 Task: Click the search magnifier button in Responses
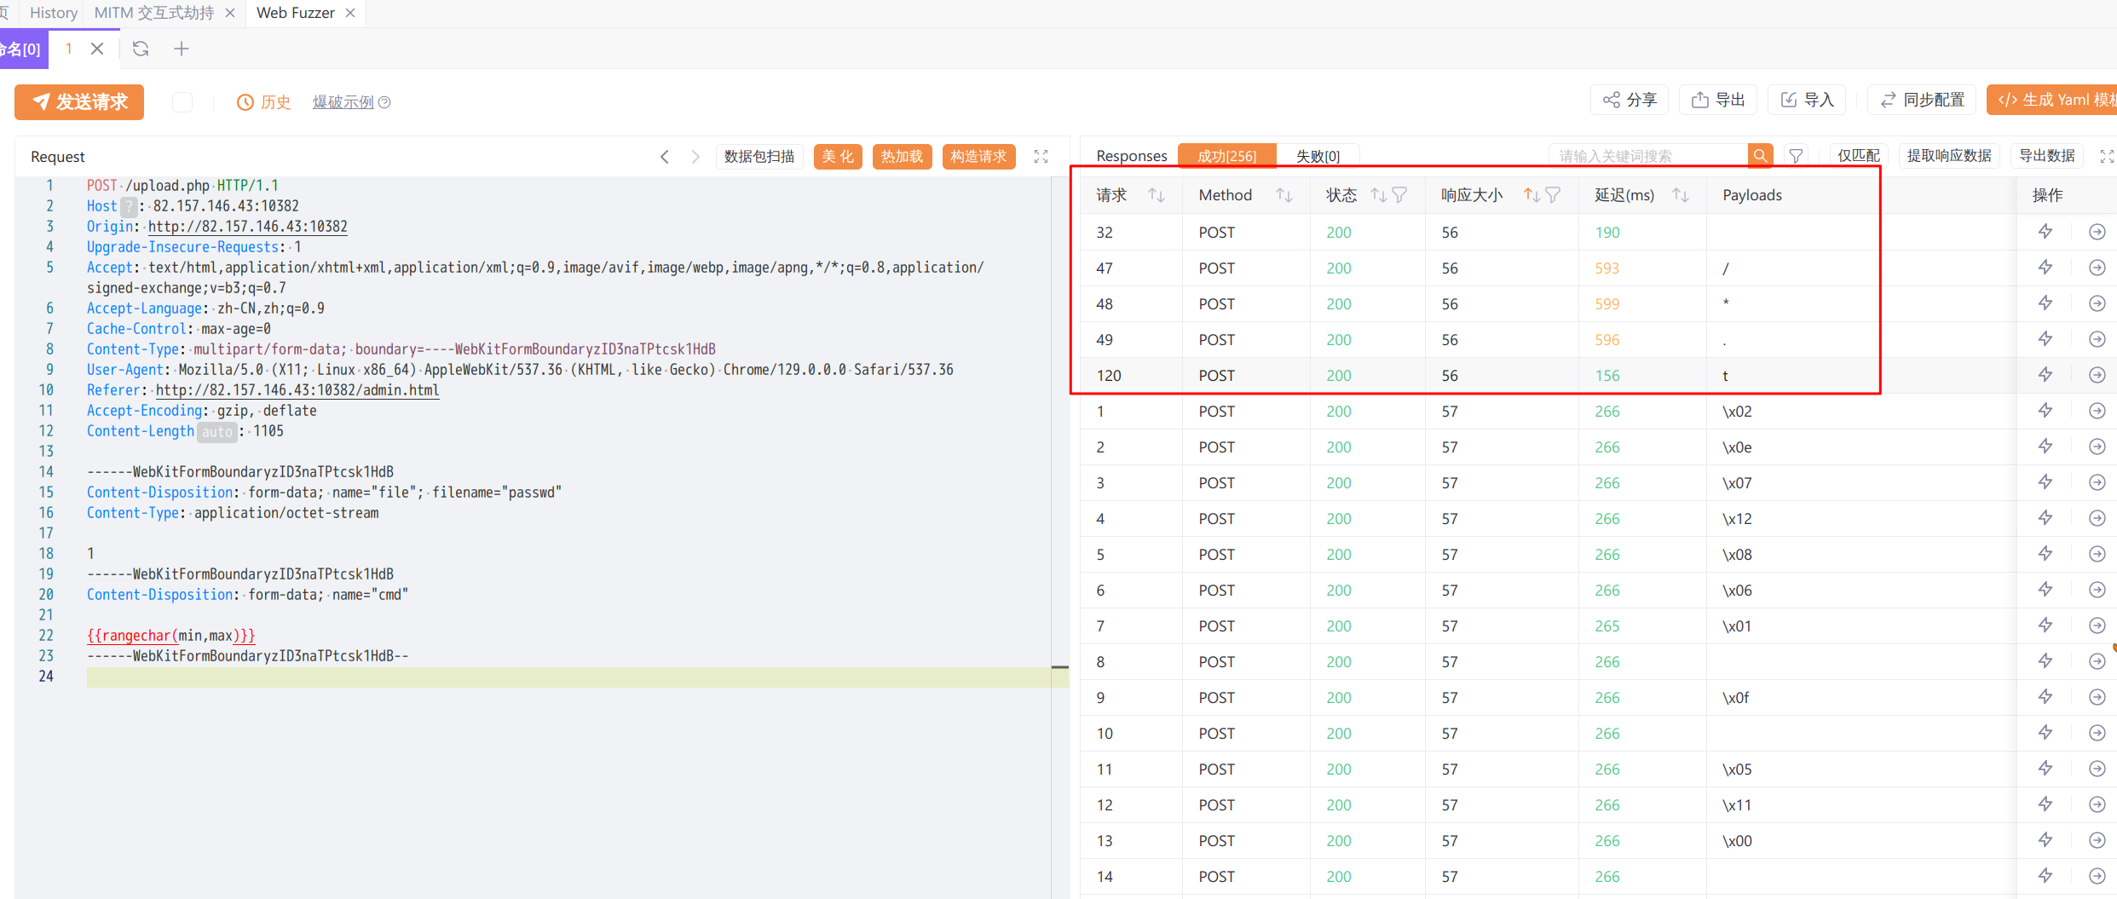pos(1759,156)
